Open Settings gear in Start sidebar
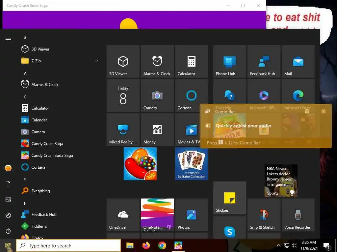 click(x=8, y=215)
